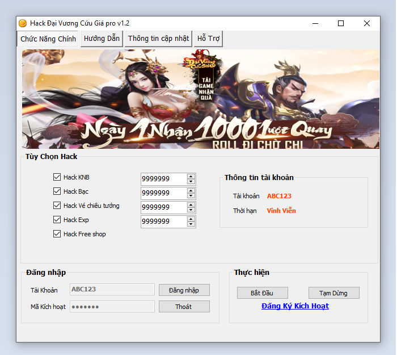This screenshot has width=397, height=355.
Task: Click the Hack KNB number field
Action: click(163, 179)
